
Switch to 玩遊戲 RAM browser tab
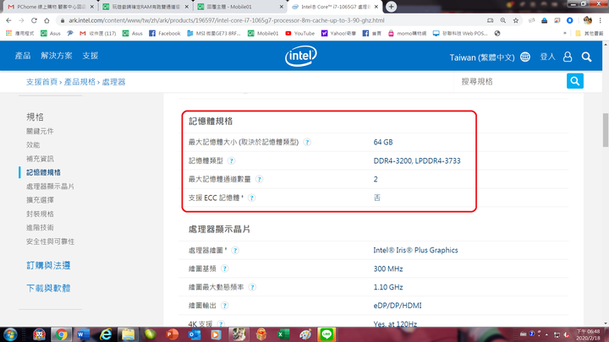pos(145,7)
